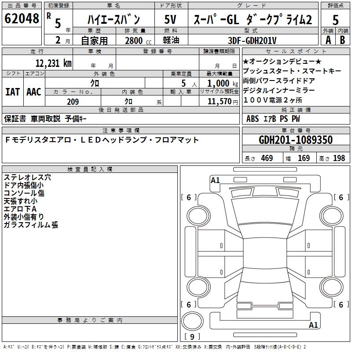Select sales point デジタルインナーミラー
The width and height of the screenshot is (352, 352).
coord(279,90)
